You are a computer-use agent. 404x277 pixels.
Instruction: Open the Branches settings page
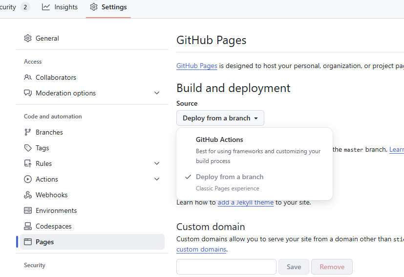click(92, 132)
